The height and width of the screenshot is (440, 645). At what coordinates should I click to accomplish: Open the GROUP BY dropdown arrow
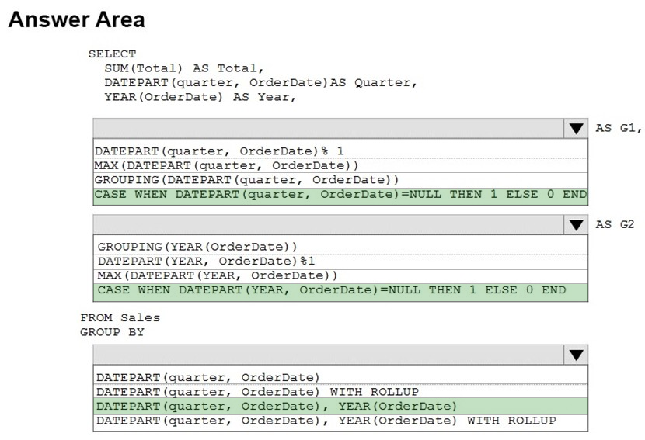(x=576, y=355)
